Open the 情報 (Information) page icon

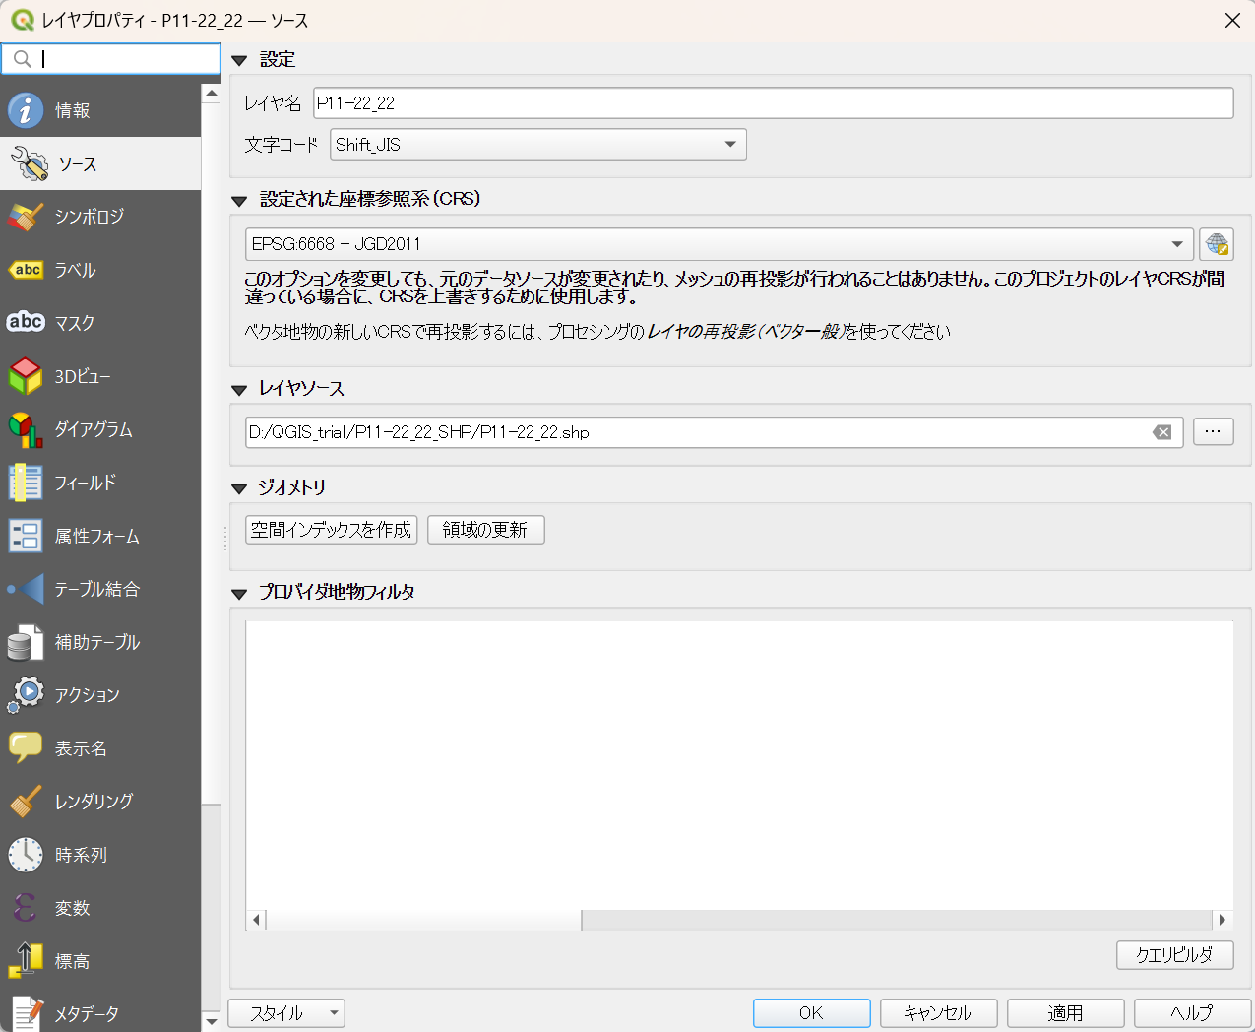pyautogui.click(x=26, y=110)
